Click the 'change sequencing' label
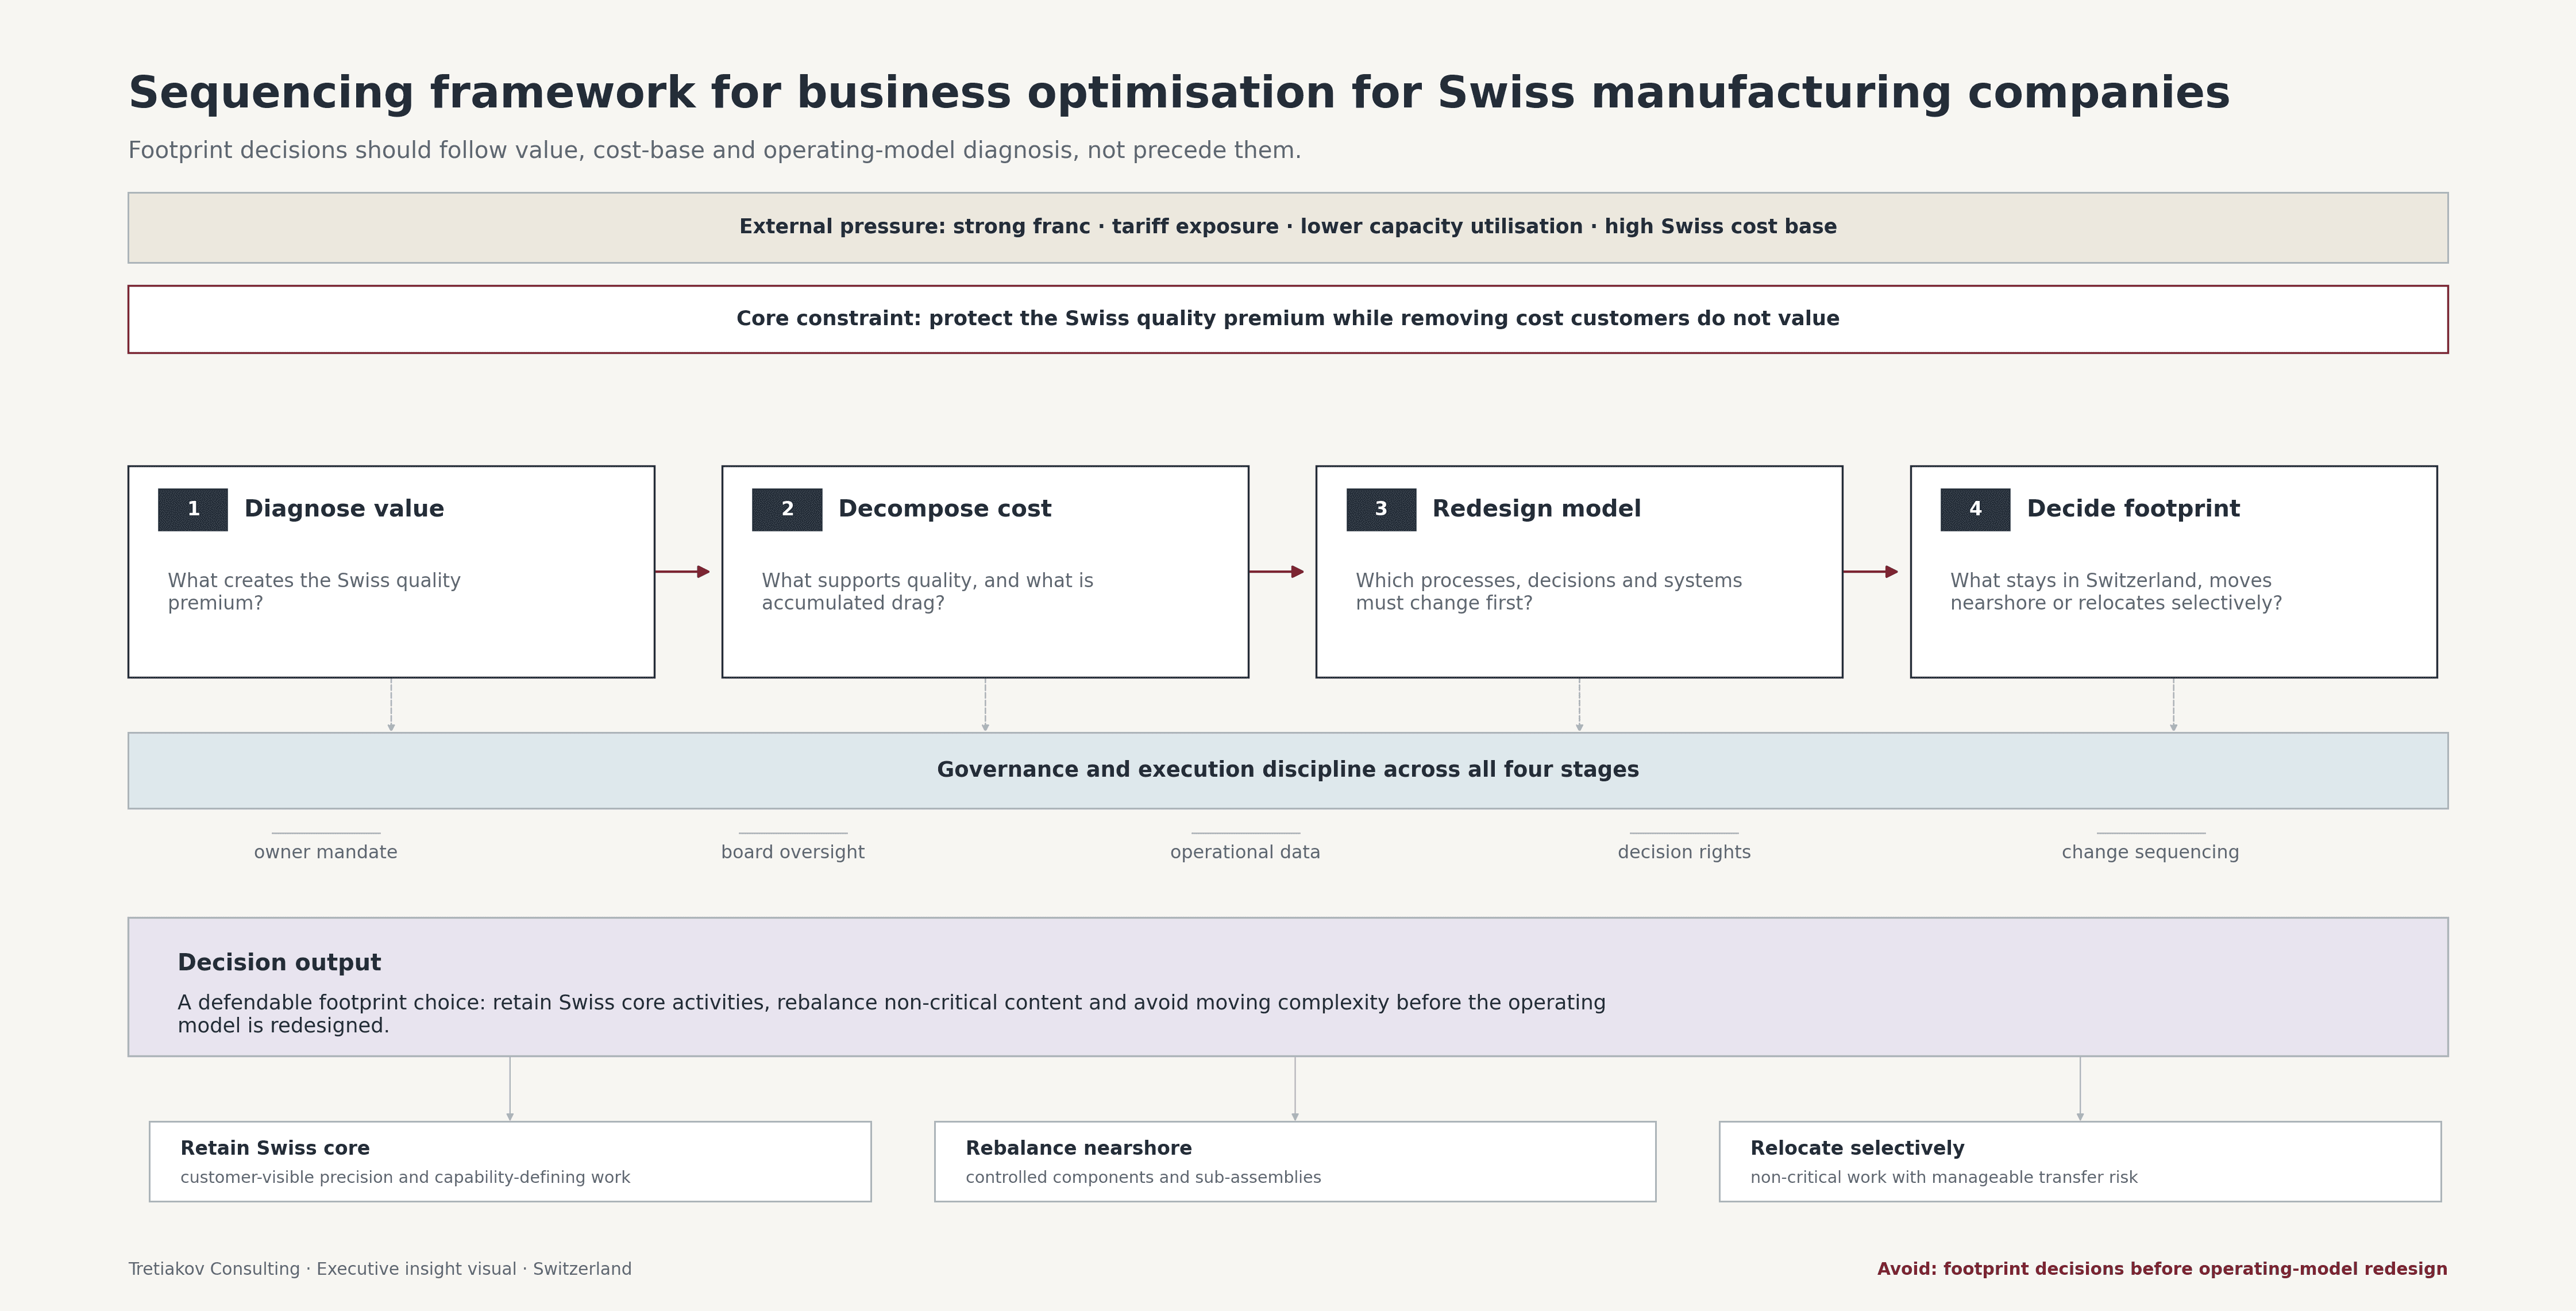The image size is (2576, 1311). tap(2150, 852)
